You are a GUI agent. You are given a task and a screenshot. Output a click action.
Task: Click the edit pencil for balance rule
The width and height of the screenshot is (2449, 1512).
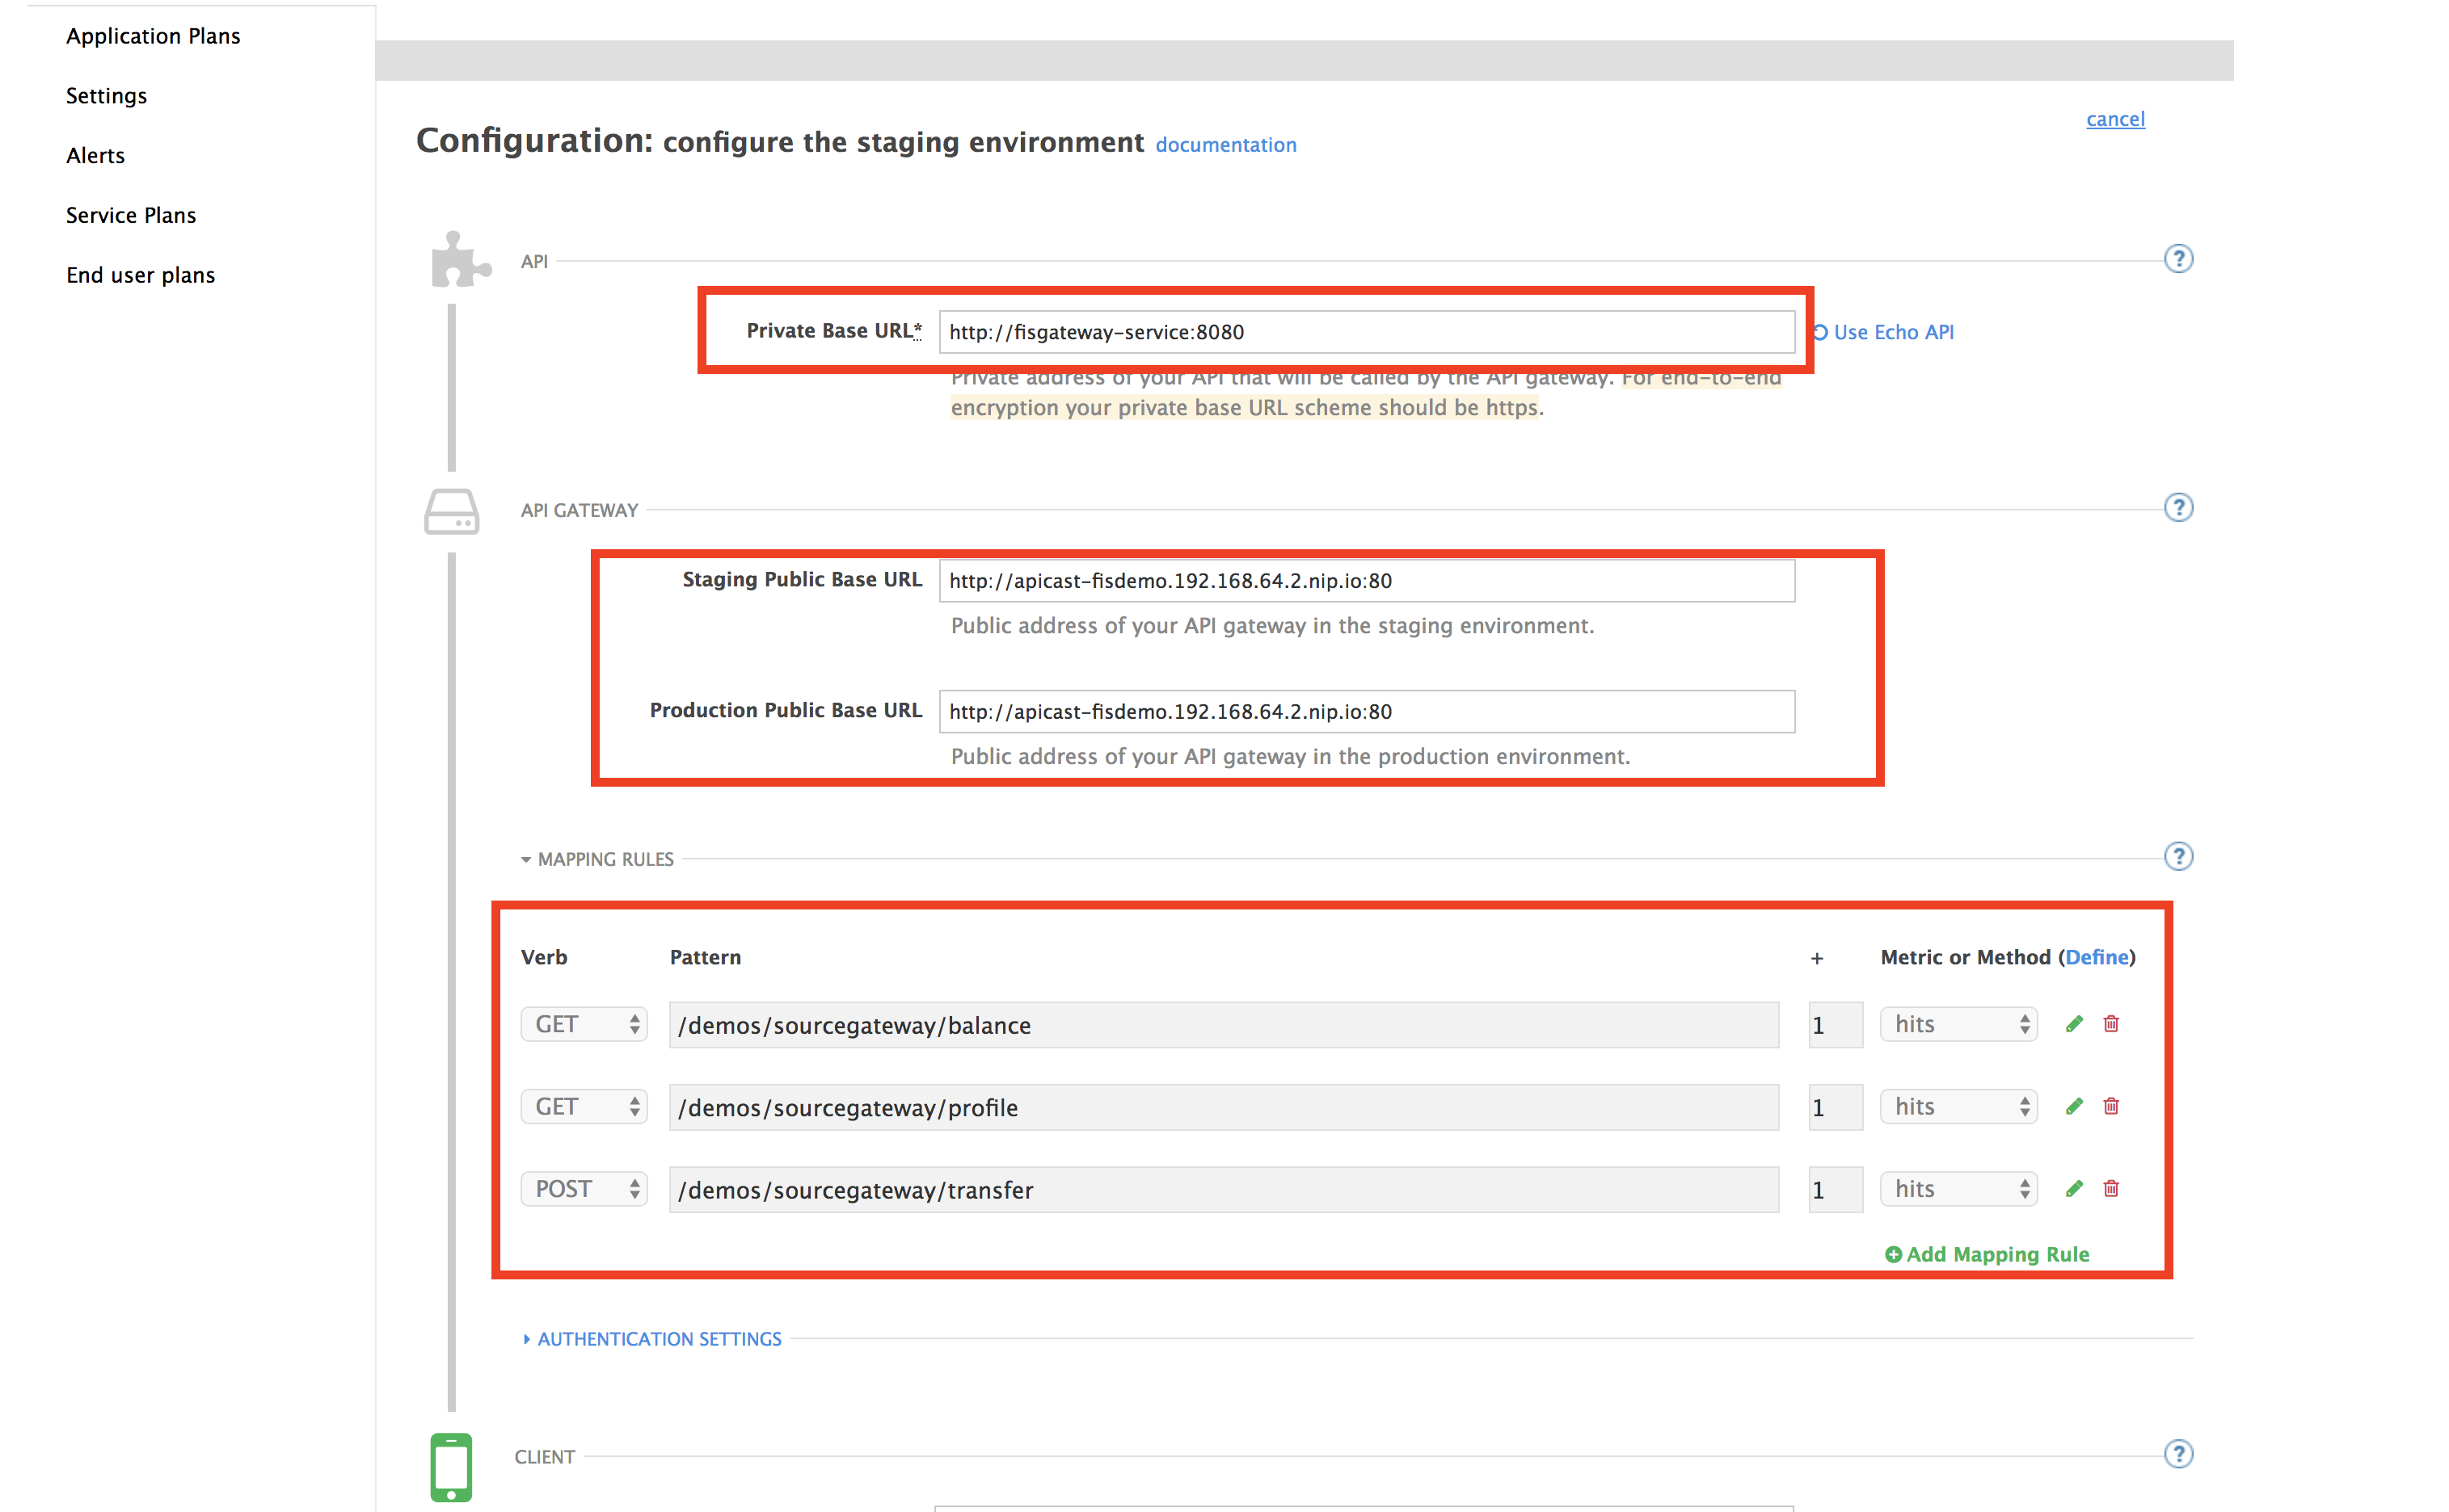[2074, 1024]
